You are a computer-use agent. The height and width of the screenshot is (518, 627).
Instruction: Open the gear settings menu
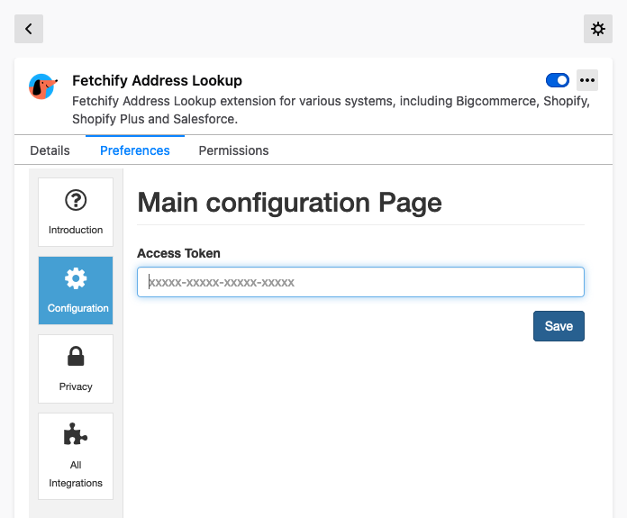pyautogui.click(x=598, y=29)
